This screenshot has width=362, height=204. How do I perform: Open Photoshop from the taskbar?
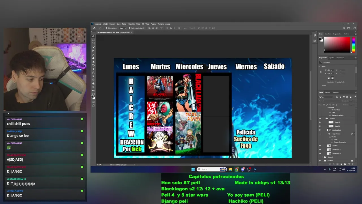click(255, 169)
